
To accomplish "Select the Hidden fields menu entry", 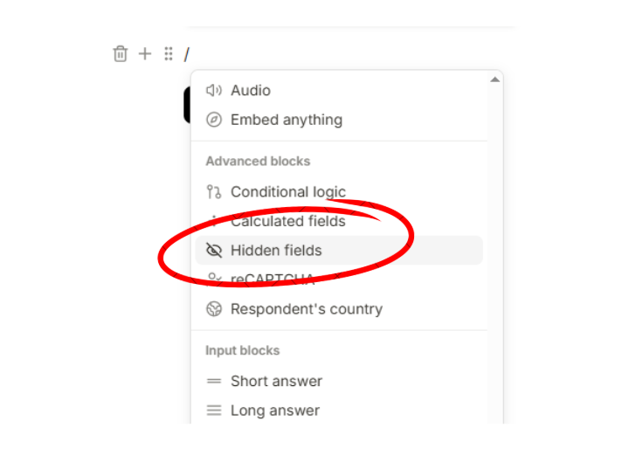I will point(276,251).
